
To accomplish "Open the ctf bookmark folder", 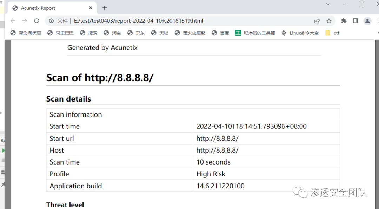I will [x=332, y=33].
